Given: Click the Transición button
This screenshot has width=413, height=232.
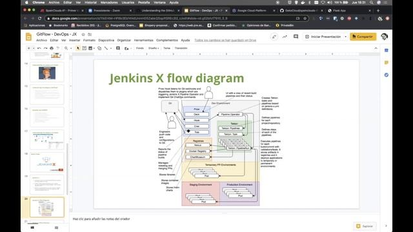Looking at the screenshot, I should point(181,48).
